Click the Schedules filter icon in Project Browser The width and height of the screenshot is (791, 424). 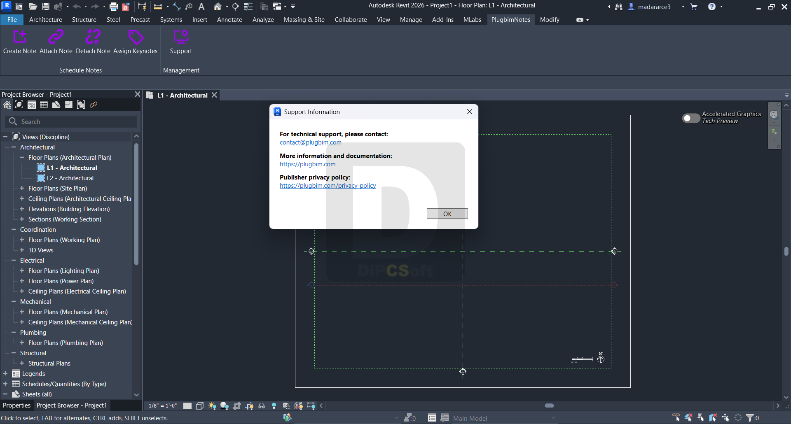[44, 105]
